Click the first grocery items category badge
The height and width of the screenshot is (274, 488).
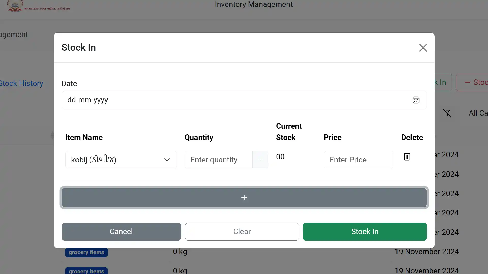(x=86, y=252)
